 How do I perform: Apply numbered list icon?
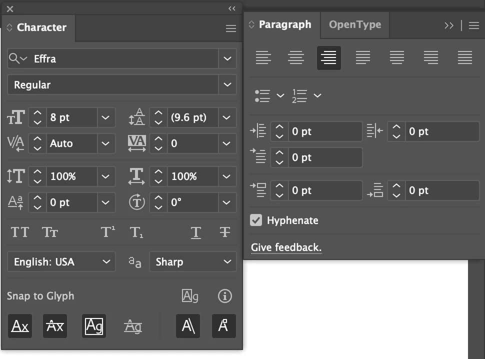click(299, 96)
